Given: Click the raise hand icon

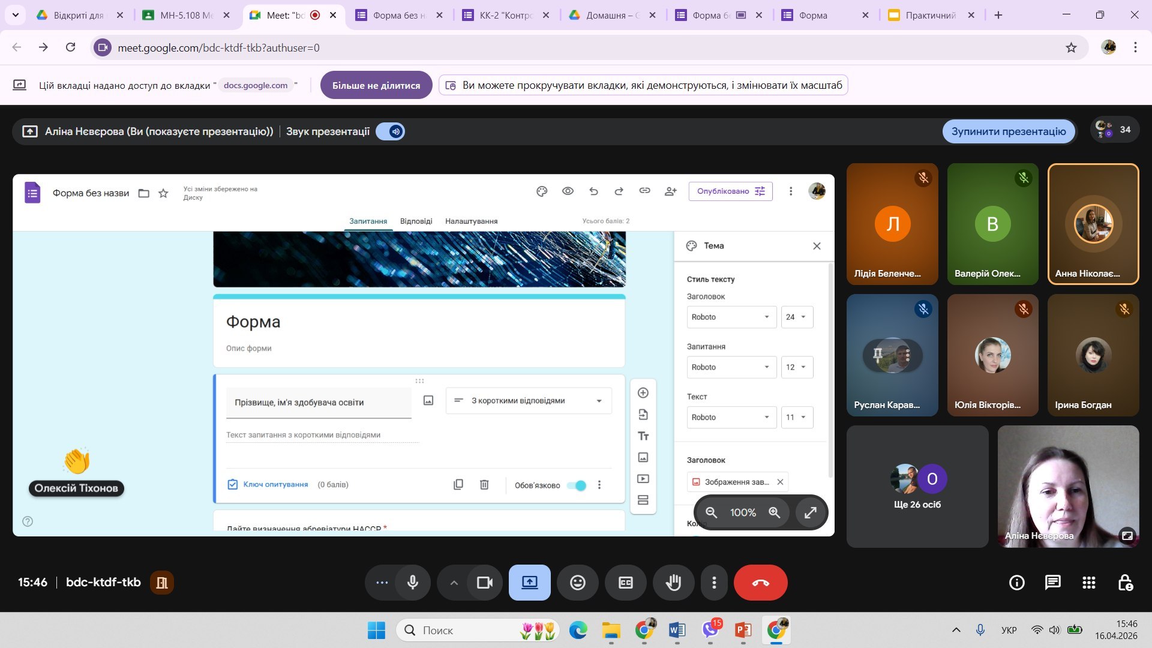Looking at the screenshot, I should 673,583.
